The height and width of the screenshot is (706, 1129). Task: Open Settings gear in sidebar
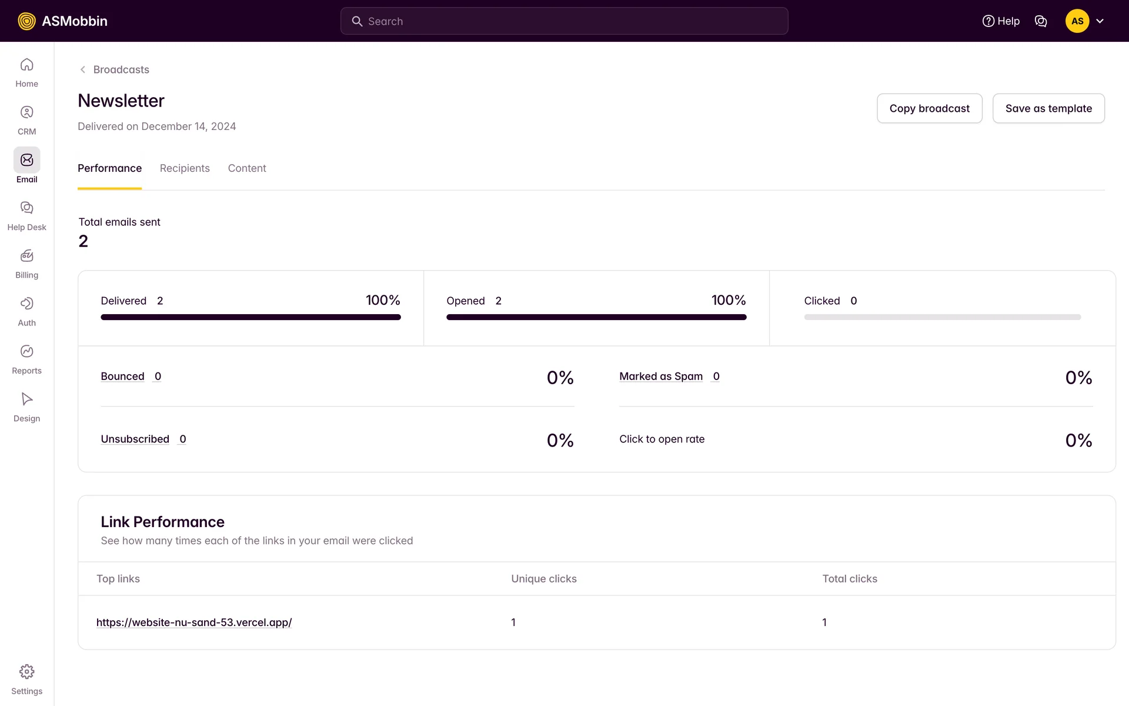click(26, 672)
